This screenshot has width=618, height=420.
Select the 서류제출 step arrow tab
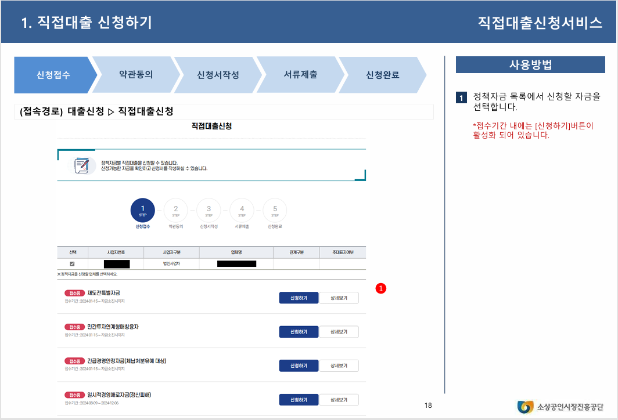pyautogui.click(x=299, y=75)
